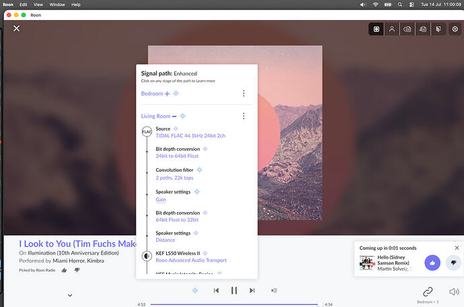Open 64bit Float to 32bit link
This screenshot has width=464, height=307.
[177, 220]
